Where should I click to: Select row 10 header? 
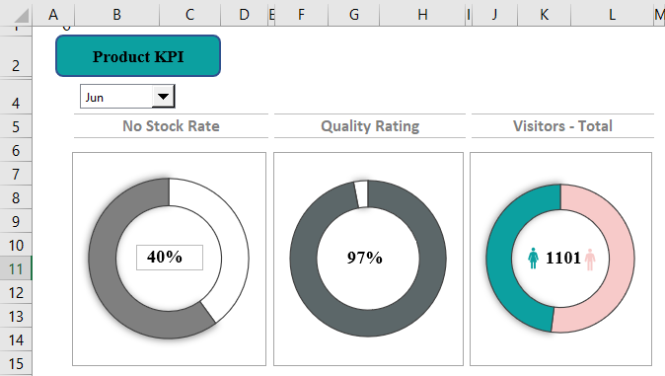pos(16,245)
